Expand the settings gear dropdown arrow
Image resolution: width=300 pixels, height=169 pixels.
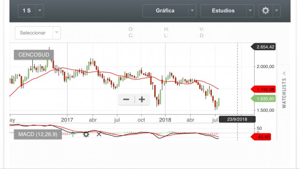pyautogui.click(x=277, y=10)
